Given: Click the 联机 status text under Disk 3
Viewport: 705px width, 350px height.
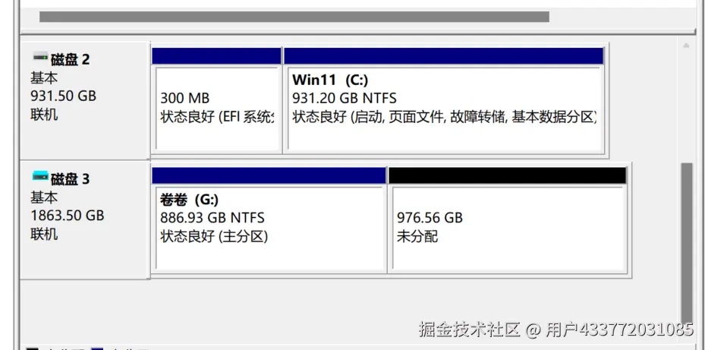Looking at the screenshot, I should tap(44, 234).
